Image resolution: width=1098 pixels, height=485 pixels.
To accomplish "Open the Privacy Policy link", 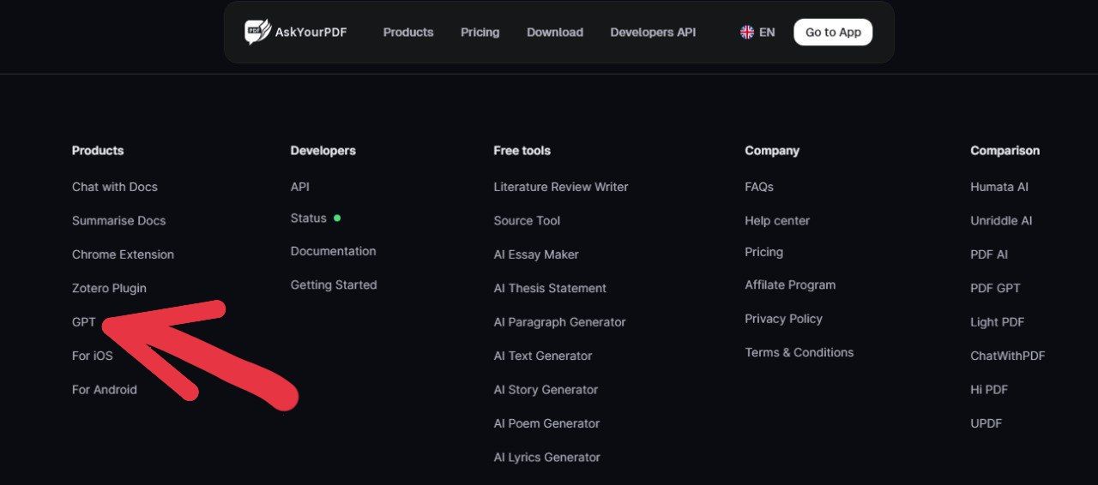I will pos(783,319).
